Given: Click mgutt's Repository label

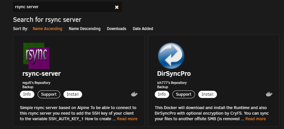Looking at the screenshot, I should pos(36,83).
